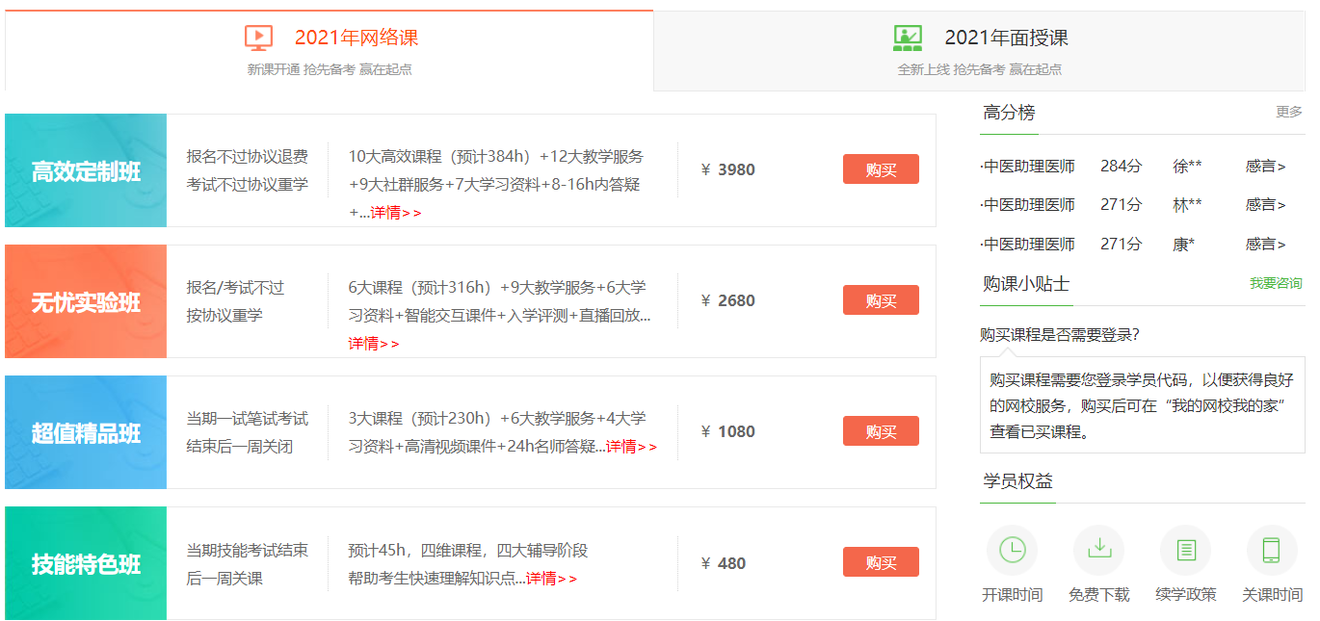Image resolution: width=1320 pixels, height=621 pixels.
Task: Click the 续学政策 document icon
Action: tap(1185, 550)
